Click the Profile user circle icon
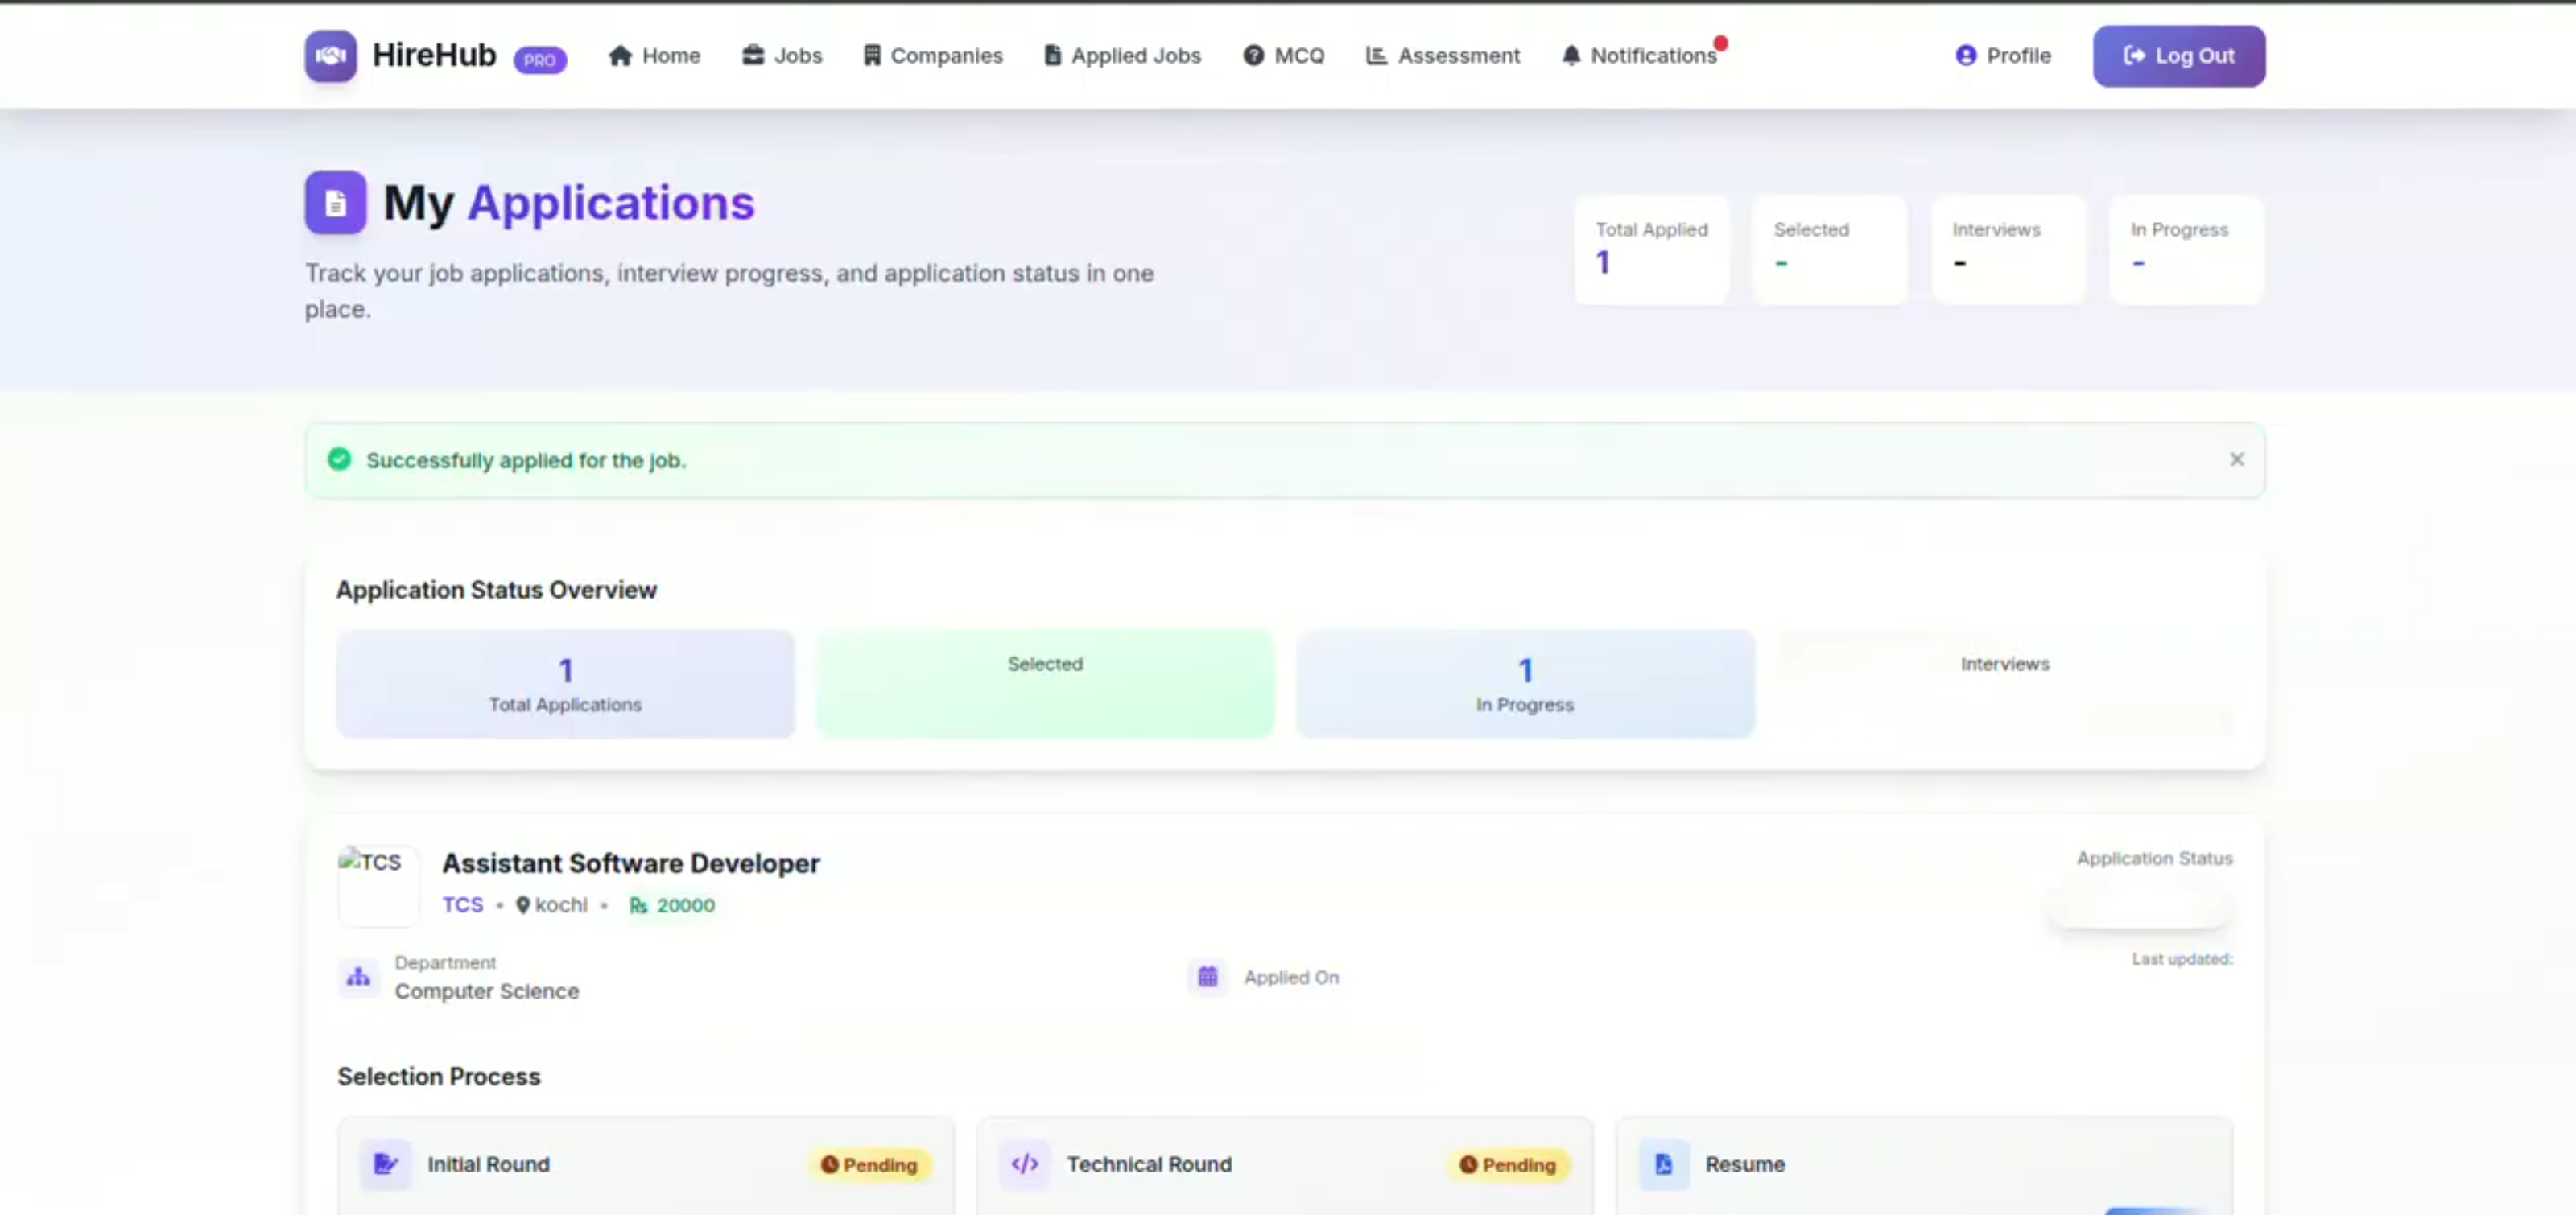Image resolution: width=2576 pixels, height=1215 pixels. point(1965,56)
